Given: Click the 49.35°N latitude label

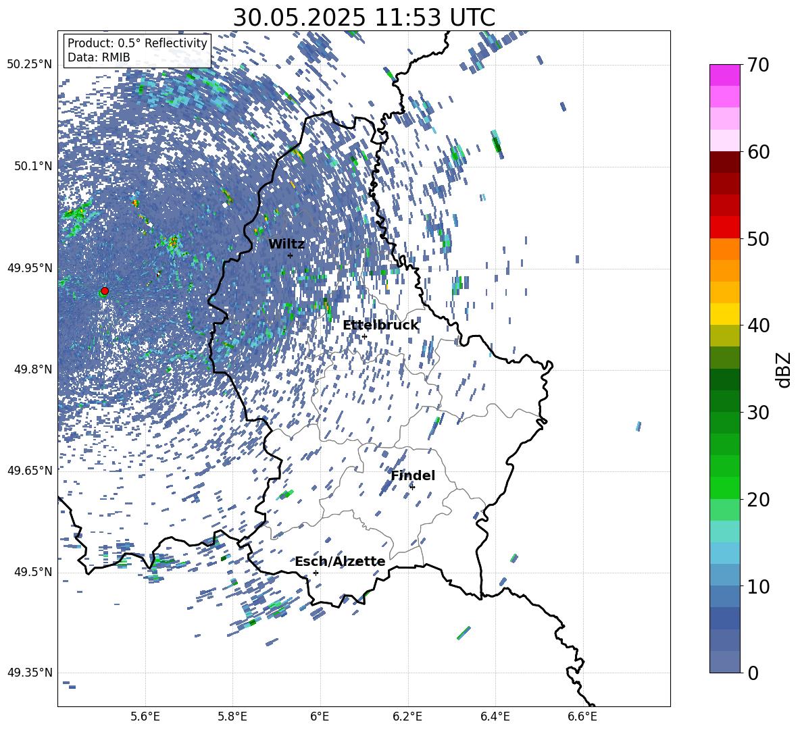Looking at the screenshot, I should click(30, 673).
